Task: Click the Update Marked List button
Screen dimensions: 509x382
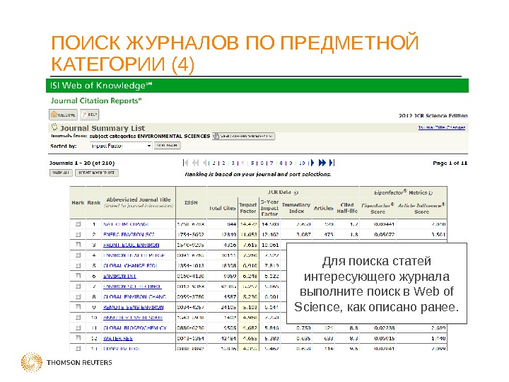Action: click(x=97, y=173)
